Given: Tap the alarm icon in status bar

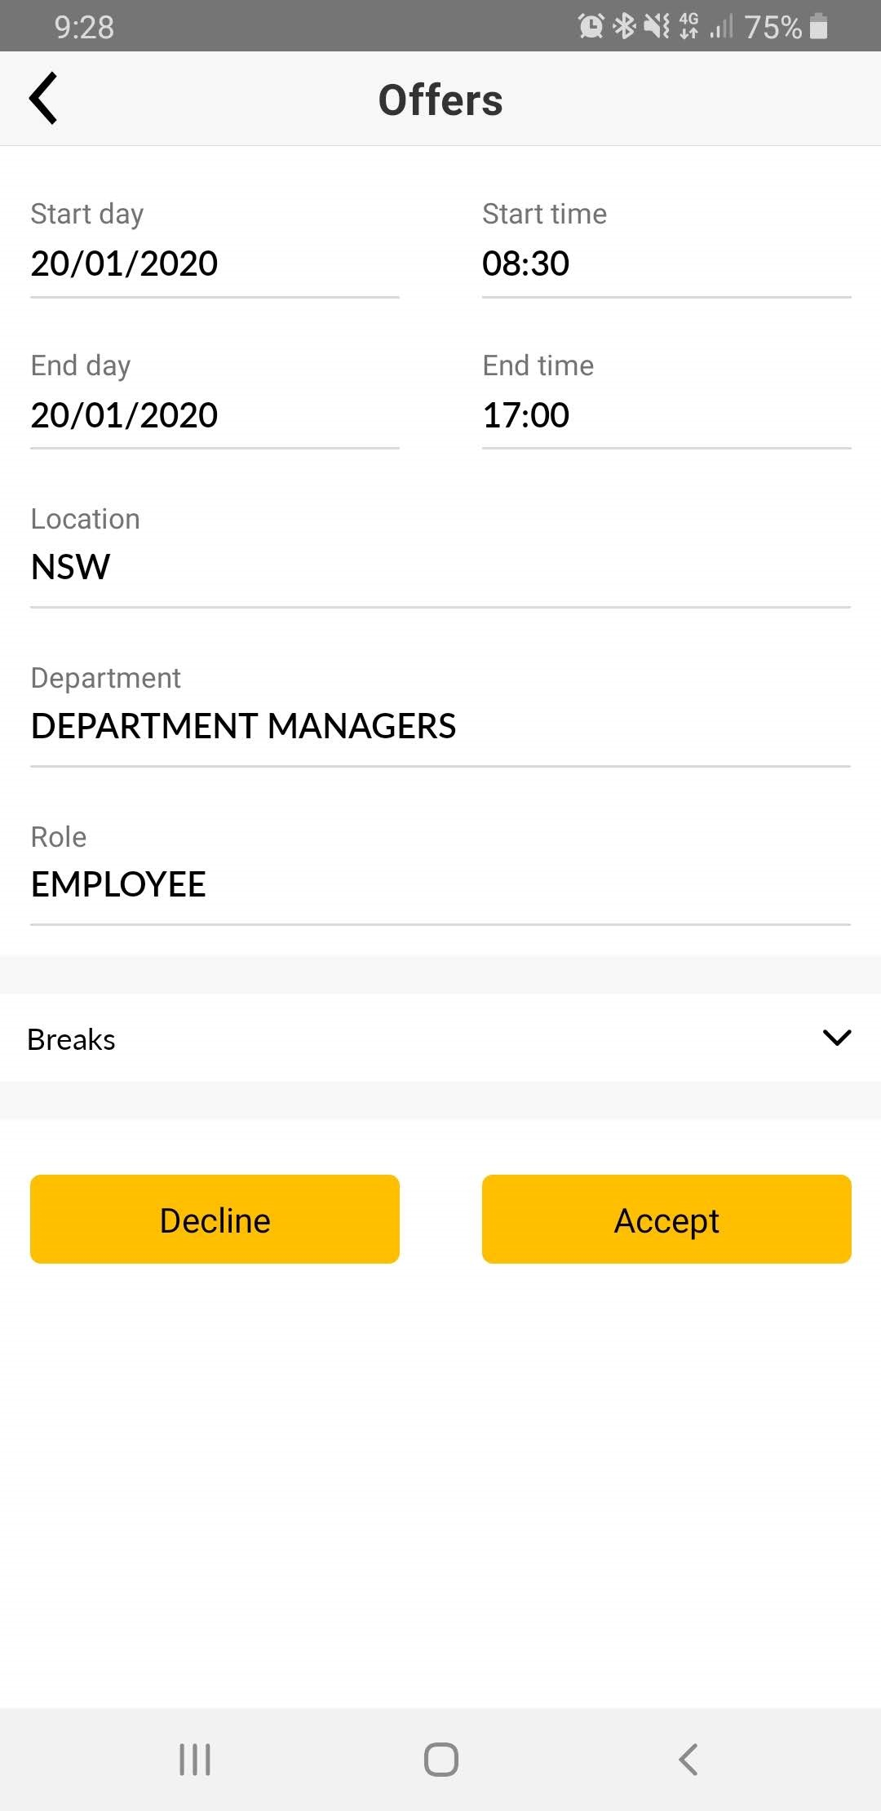Looking at the screenshot, I should (591, 27).
